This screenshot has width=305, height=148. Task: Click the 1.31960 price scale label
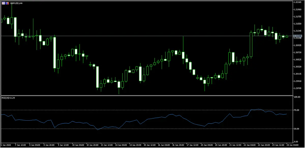click(x=297, y=10)
